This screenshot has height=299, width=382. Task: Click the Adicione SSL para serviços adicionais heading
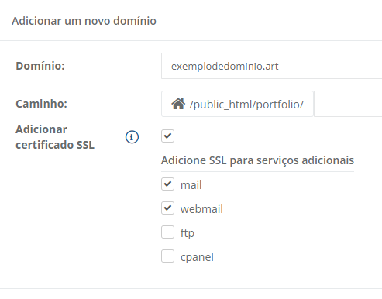pos(257,160)
